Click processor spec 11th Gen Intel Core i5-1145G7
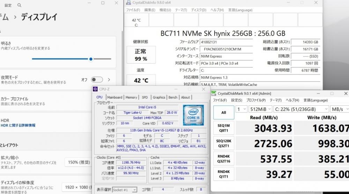 click(161, 130)
